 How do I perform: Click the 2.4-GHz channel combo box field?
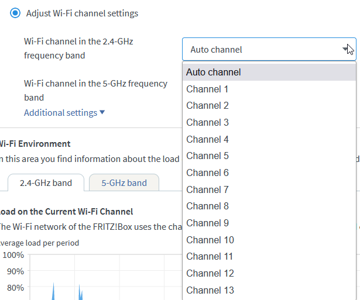click(260, 50)
